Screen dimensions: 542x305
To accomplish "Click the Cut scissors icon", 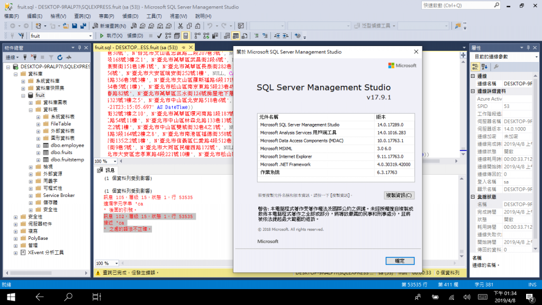I will point(180,26).
